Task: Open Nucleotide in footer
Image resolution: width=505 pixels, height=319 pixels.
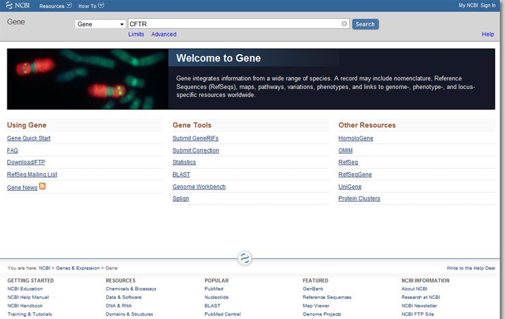Action: click(x=216, y=297)
